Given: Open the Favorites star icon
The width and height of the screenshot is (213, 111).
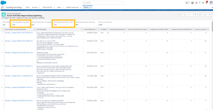Looking at the screenshot, I should coord(187,3).
